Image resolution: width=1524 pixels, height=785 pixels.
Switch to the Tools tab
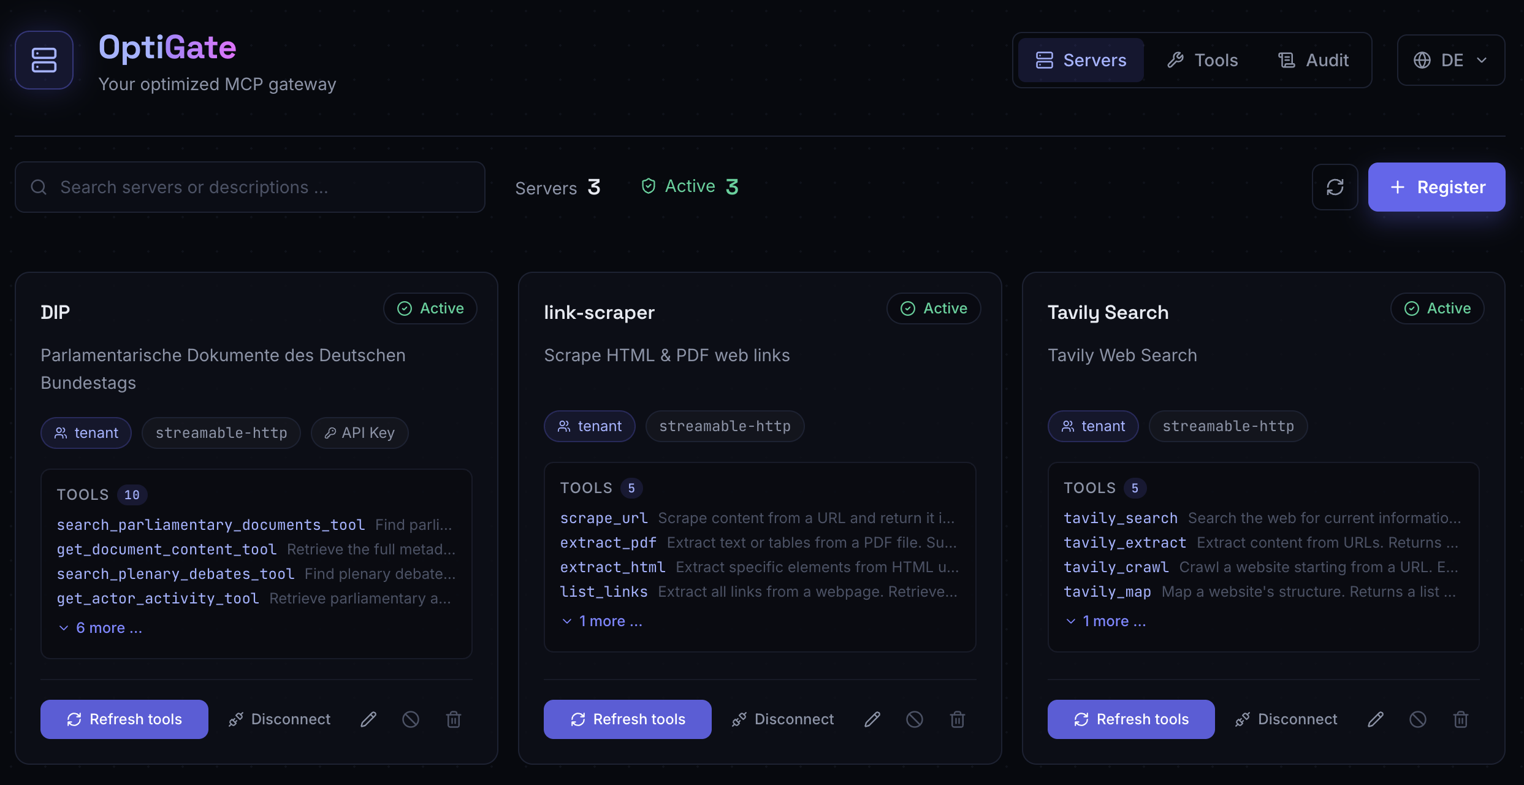point(1202,60)
